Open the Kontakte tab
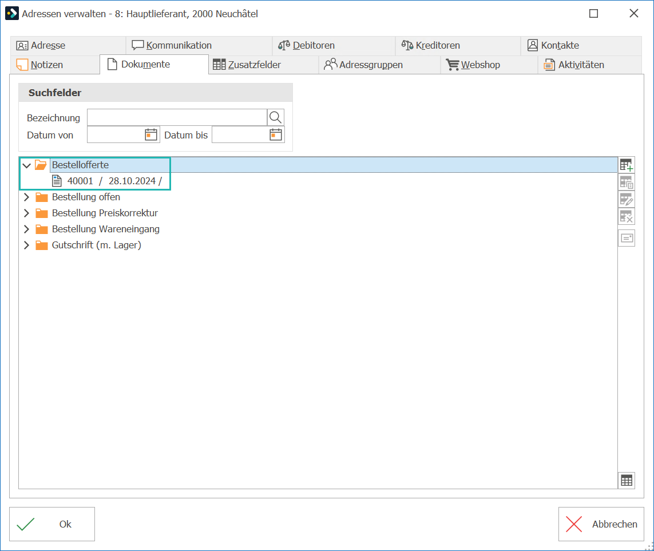The image size is (654, 551). pyautogui.click(x=581, y=45)
